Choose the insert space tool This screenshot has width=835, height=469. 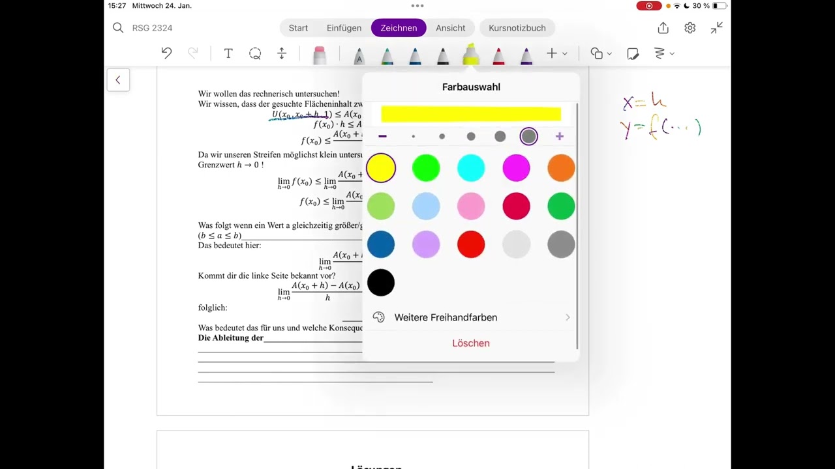pos(282,53)
